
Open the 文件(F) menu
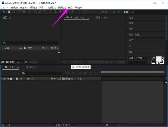5,8
